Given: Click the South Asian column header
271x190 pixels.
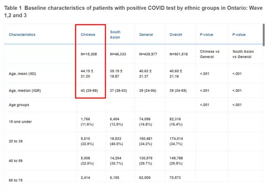Looking at the screenshot, I should [115, 34].
